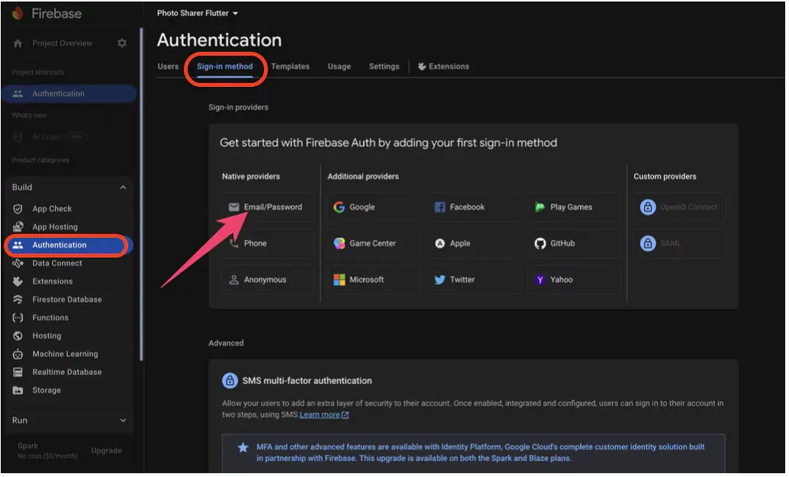Click the Anonymous person icon

pos(233,280)
